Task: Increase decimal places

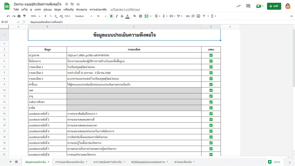Action: (x=61, y=16)
